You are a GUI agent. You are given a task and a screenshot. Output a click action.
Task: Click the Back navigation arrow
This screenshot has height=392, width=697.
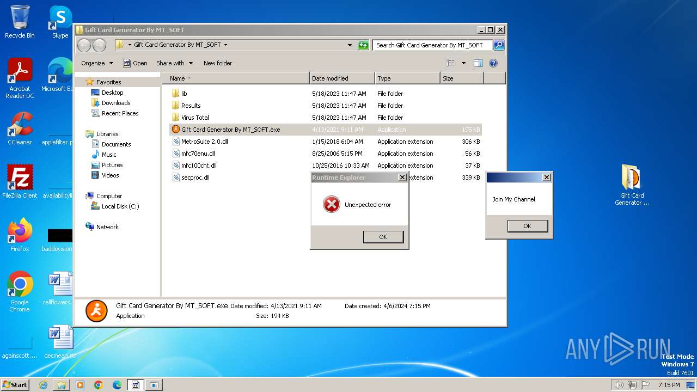(x=84, y=45)
